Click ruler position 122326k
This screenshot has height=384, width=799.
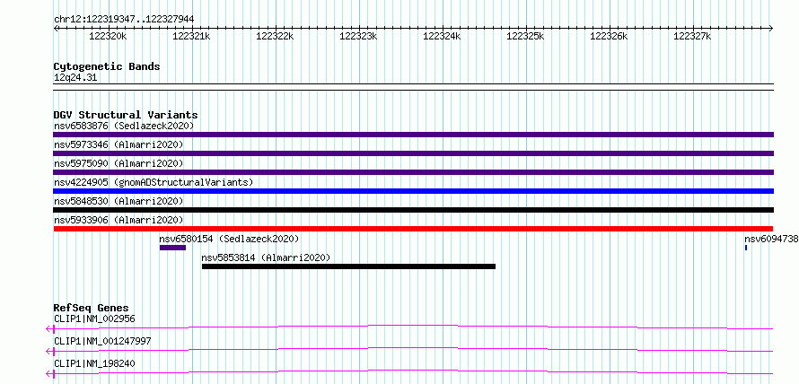coord(608,36)
